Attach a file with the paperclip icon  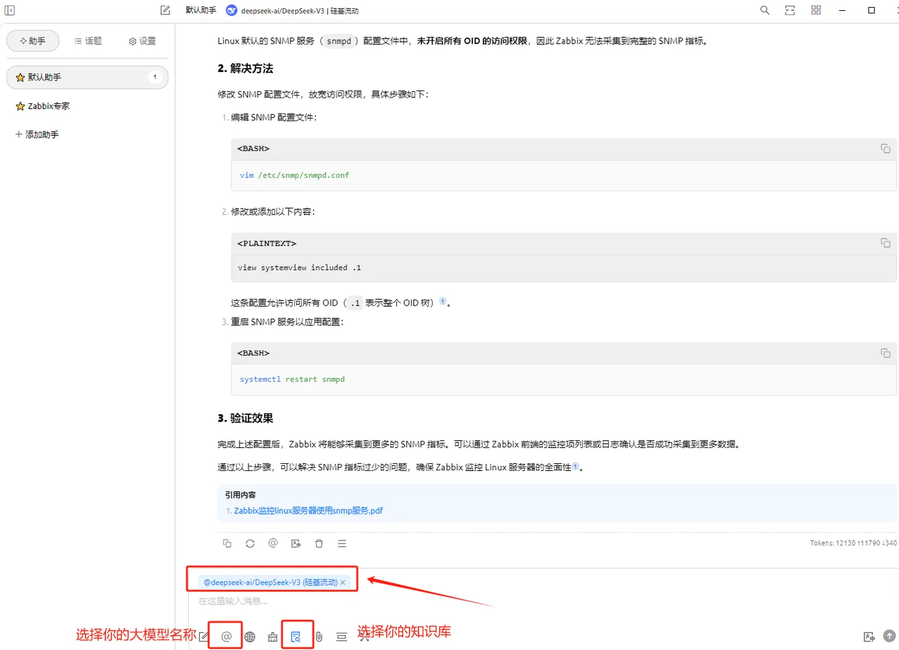[x=319, y=637]
